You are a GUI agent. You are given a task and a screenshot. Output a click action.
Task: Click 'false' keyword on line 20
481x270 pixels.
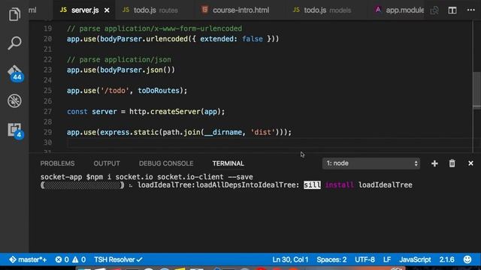coord(253,39)
